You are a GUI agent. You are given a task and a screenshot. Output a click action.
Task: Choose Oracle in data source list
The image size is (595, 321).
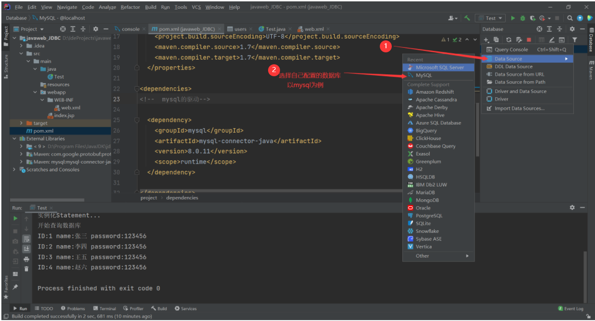[x=438, y=208]
